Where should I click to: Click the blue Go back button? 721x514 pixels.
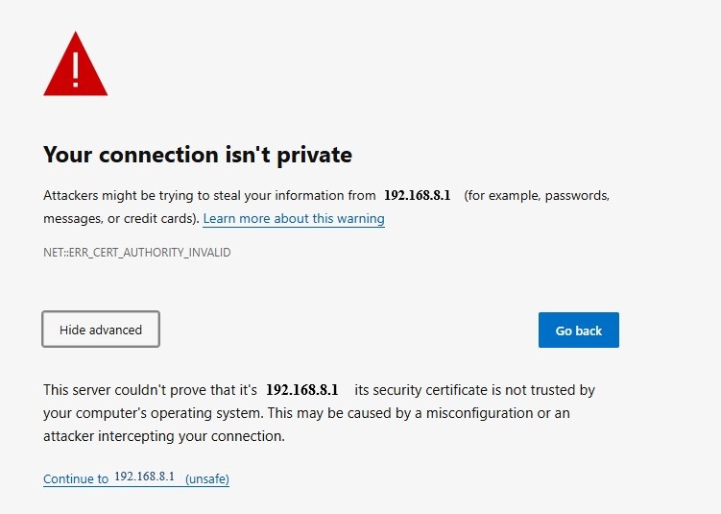579,330
